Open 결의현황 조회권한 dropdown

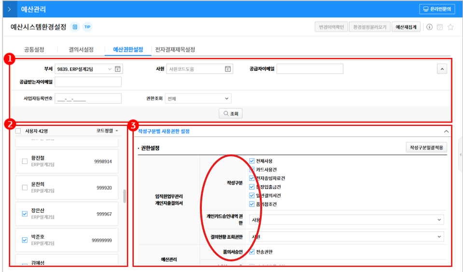pos(346,237)
